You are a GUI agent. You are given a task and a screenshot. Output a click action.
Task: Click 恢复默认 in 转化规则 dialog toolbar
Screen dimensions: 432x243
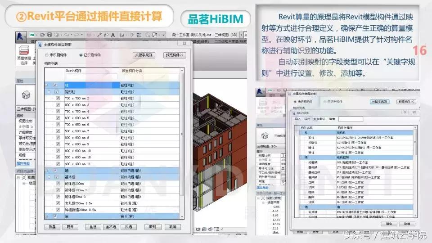[319, 119]
